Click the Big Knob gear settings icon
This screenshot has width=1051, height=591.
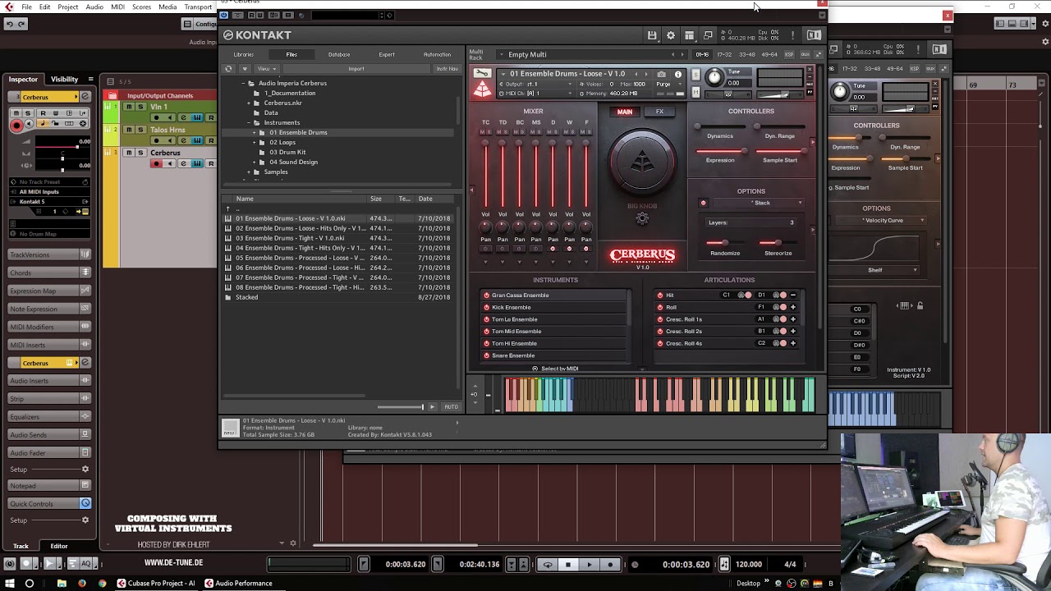[x=642, y=218]
